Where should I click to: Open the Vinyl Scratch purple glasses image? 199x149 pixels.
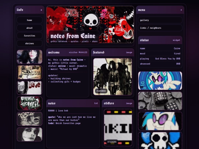(x=160, y=121)
